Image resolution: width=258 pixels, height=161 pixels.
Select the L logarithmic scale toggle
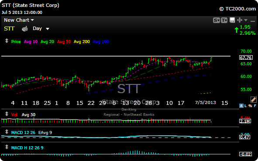(x=245, y=106)
